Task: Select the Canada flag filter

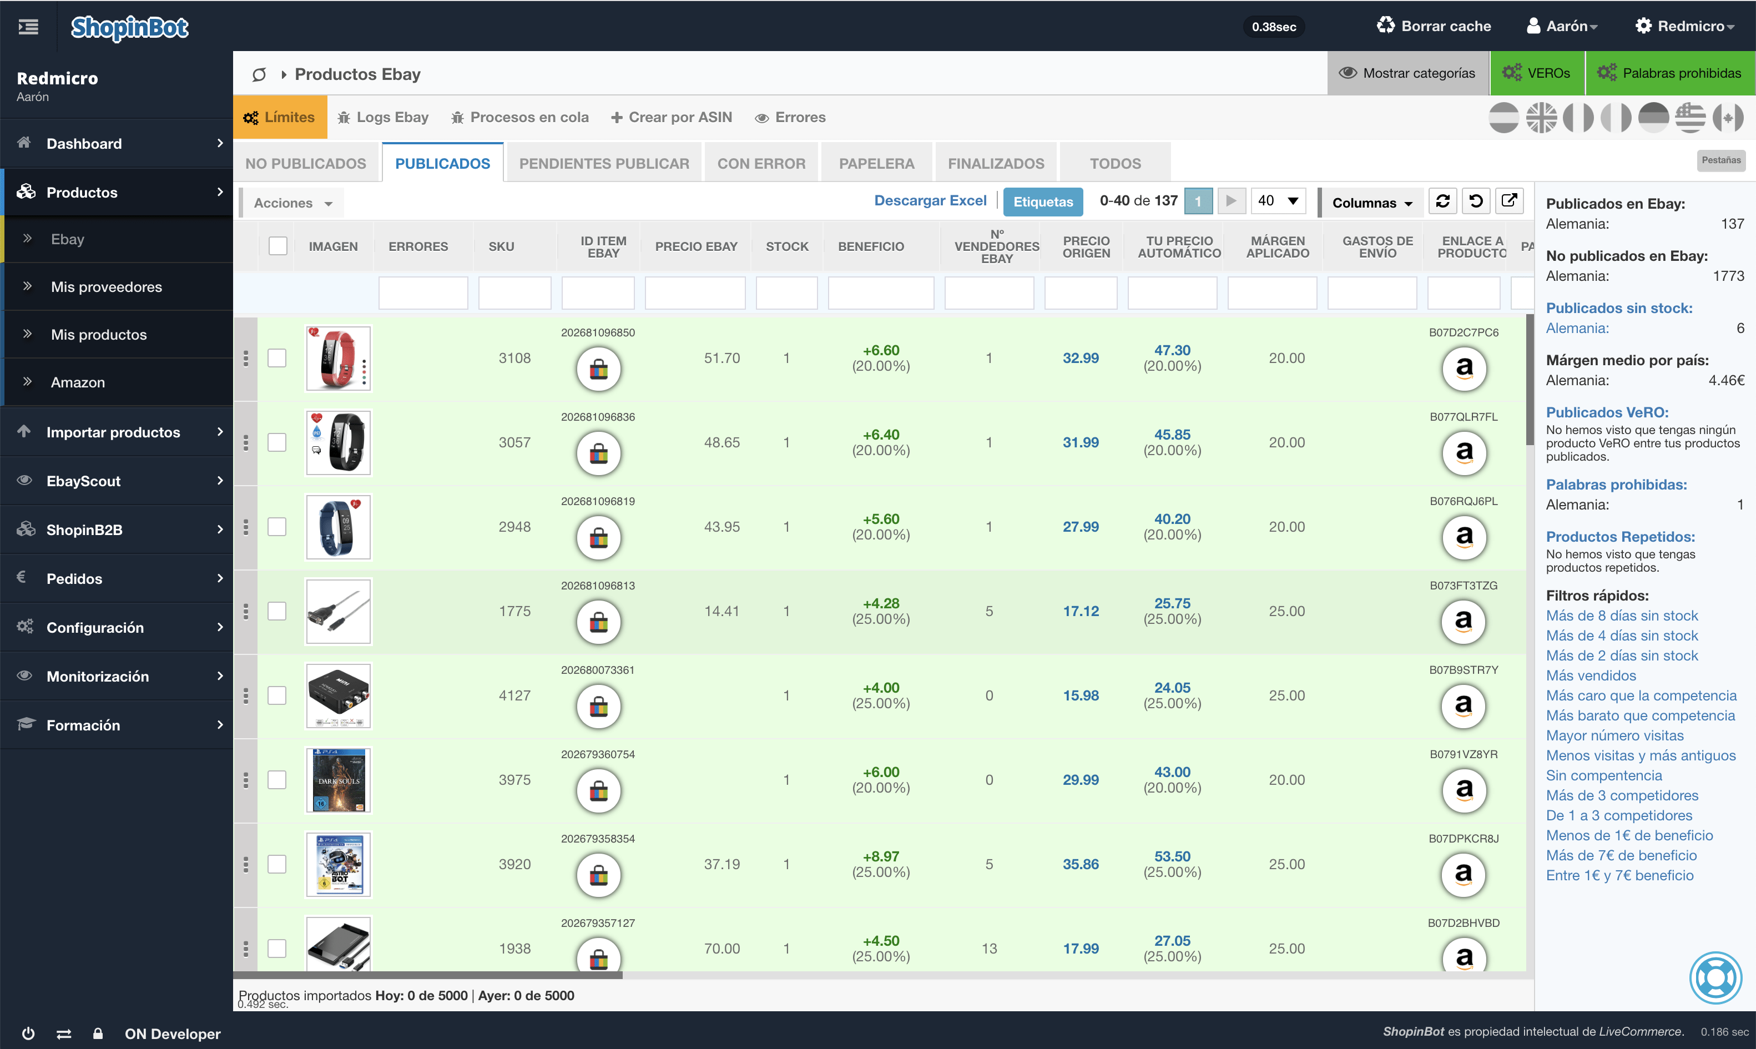Action: (x=1728, y=118)
